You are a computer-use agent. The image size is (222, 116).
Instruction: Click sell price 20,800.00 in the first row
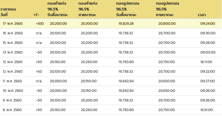click(167, 24)
